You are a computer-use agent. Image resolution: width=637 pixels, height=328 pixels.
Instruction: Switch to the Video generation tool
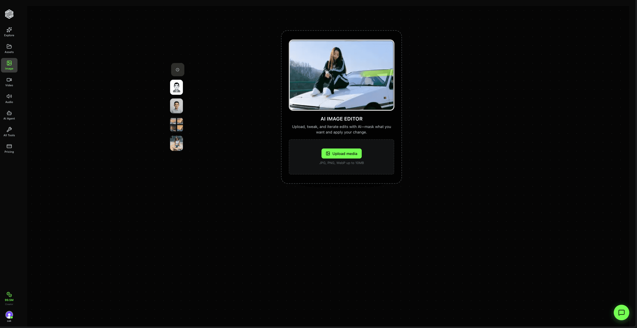point(9,82)
